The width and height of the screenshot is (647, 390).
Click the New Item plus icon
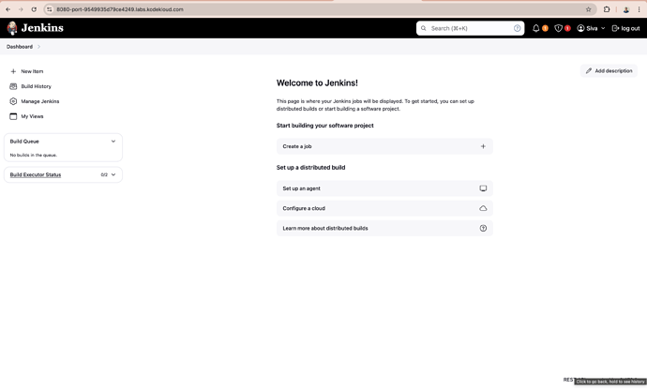coord(13,71)
